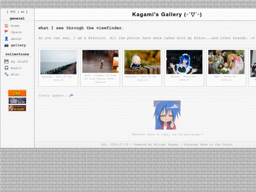This screenshot has width=256, height=192.
Task: Click the Winamp badge button
Action: tap(17, 108)
